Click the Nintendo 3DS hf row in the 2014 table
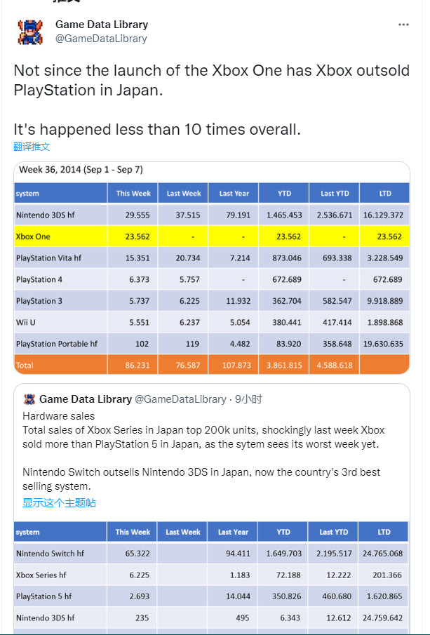430x635 pixels. [212, 215]
